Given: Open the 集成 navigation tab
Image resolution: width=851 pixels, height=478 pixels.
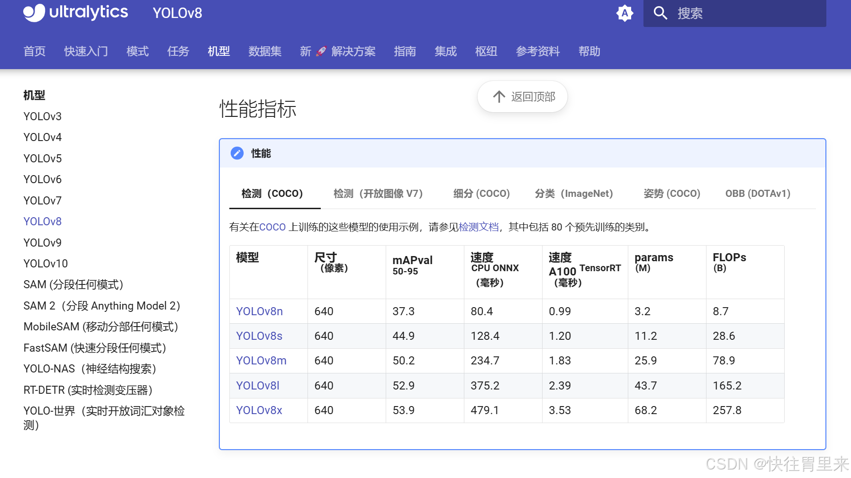Looking at the screenshot, I should click(446, 51).
